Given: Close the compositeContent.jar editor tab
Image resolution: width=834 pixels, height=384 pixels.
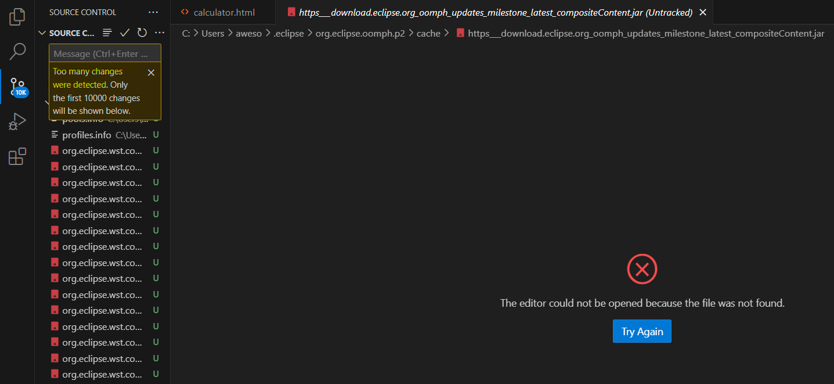Looking at the screenshot, I should 703,12.
